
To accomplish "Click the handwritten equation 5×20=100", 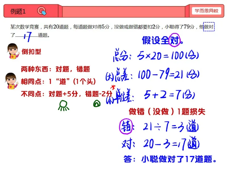I will [x=168, y=56].
